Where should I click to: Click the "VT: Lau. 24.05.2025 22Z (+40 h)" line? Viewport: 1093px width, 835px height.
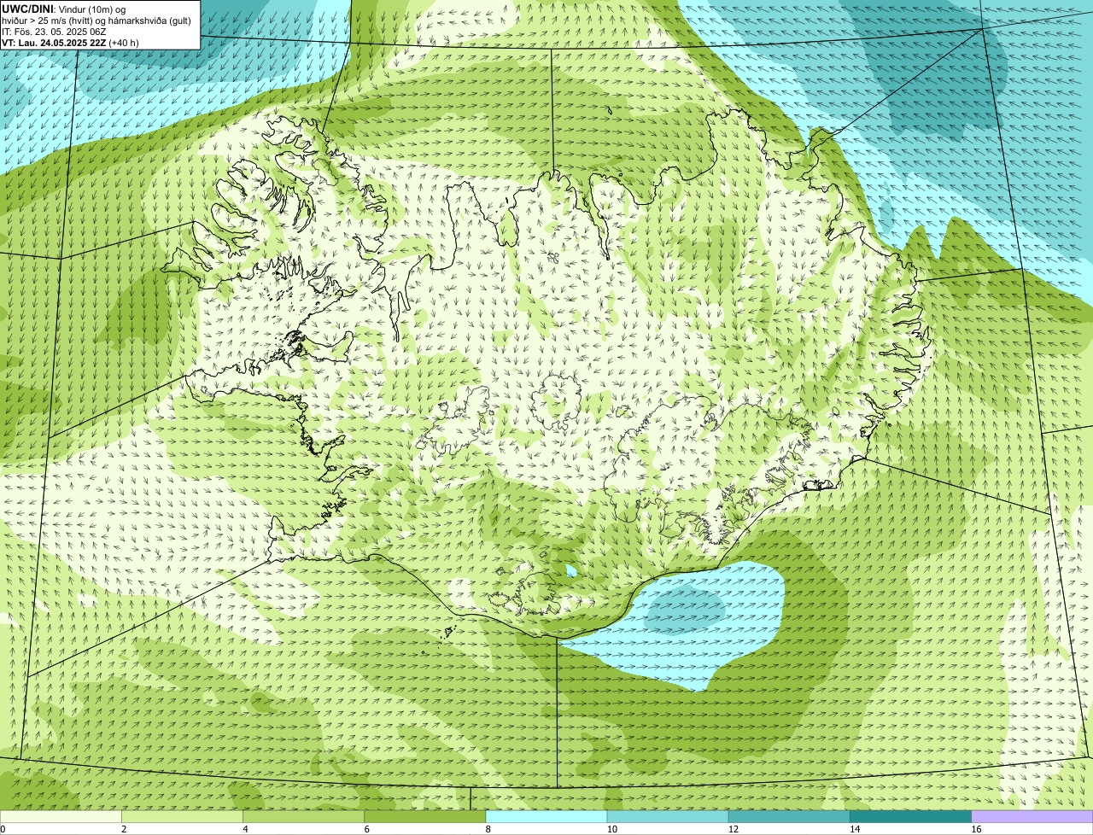70,42
